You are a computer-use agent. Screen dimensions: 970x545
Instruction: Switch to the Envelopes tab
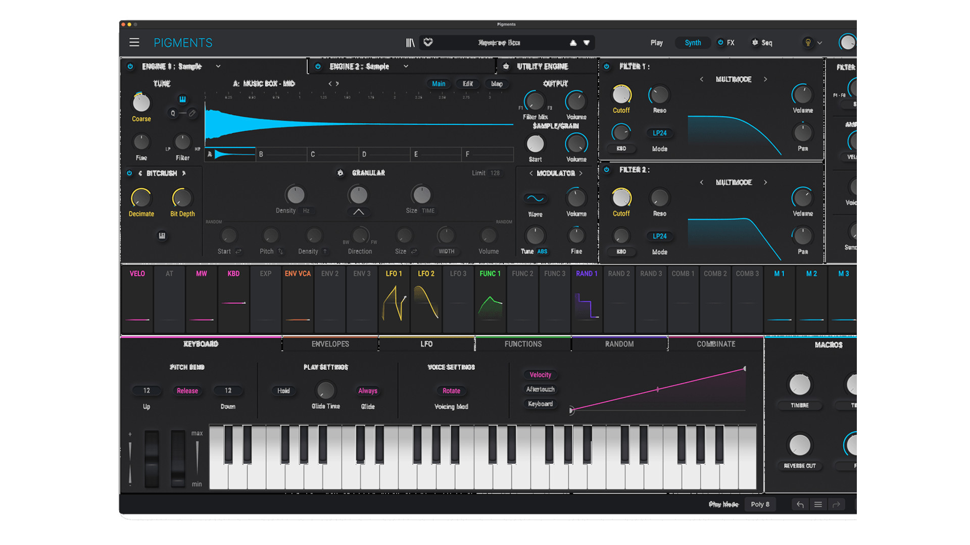point(330,344)
